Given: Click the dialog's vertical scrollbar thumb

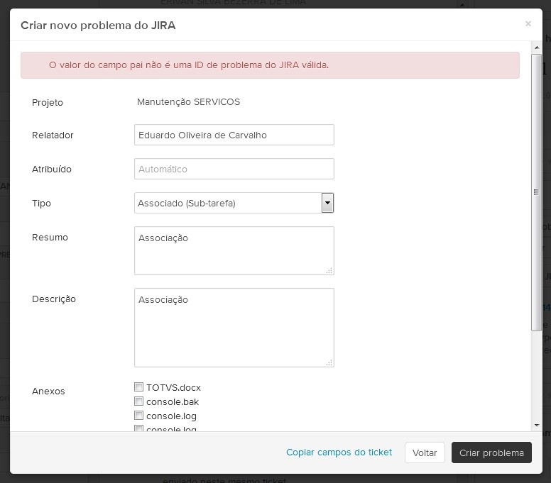Looking at the screenshot, I should (x=536, y=191).
